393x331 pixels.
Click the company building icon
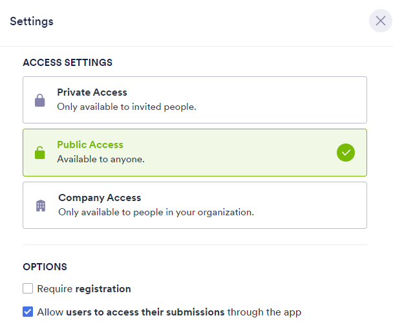pos(41,206)
